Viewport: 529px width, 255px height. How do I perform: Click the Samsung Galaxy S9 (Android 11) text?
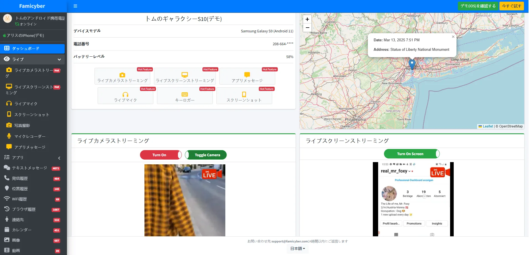click(267, 31)
